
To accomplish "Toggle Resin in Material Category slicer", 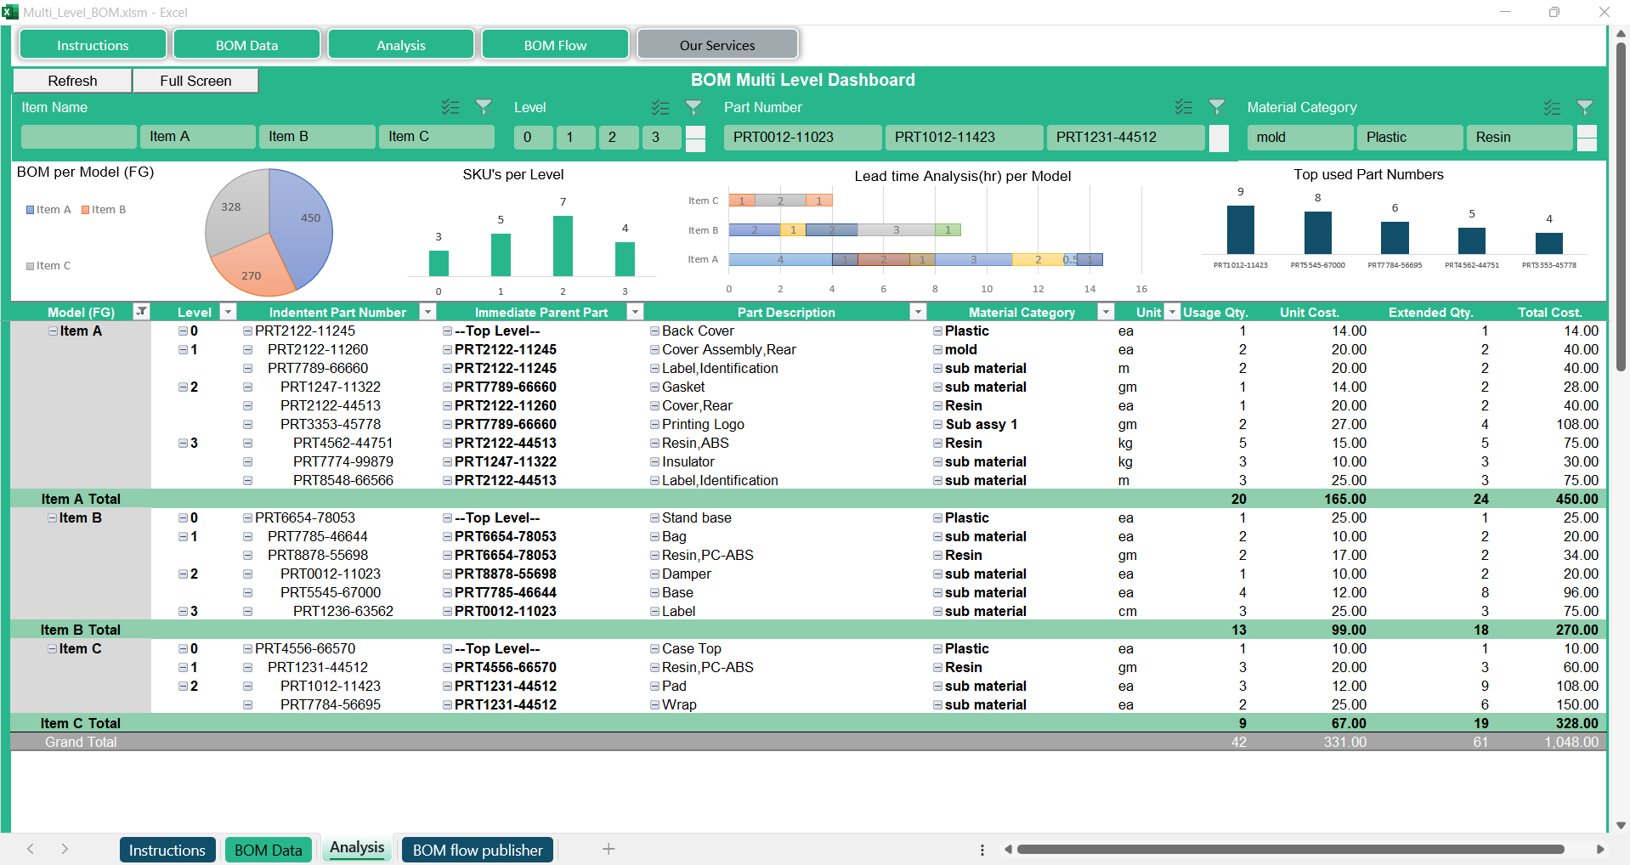I will click(x=1519, y=137).
